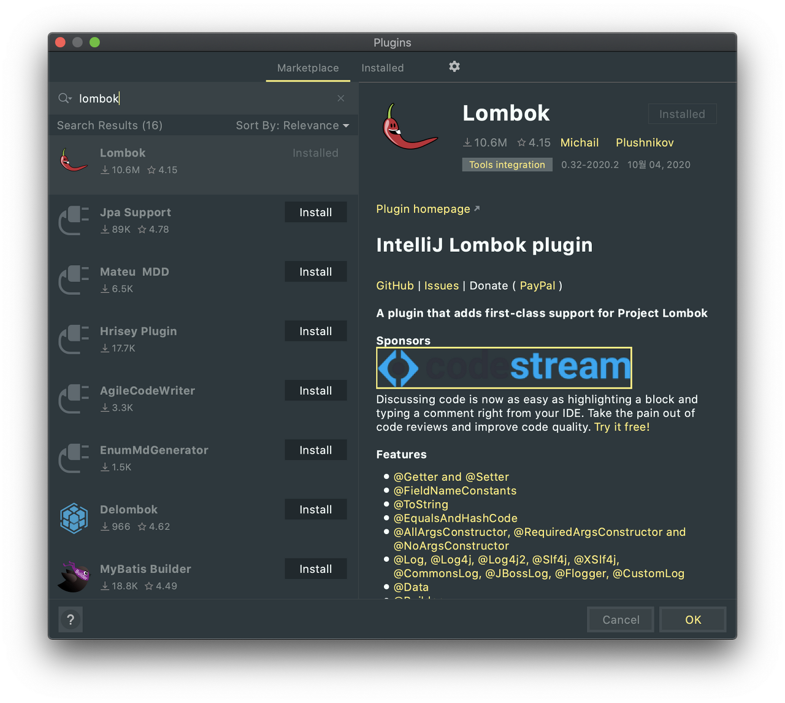Switch to the Installed tab
Viewport: 785px width, 703px height.
point(383,68)
